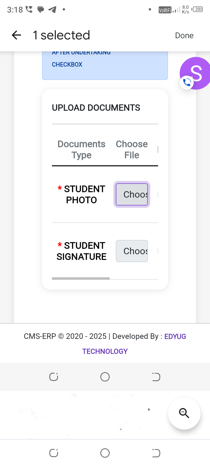The image size is (210, 467).
Task: Tap the bottom navigation home circle
Action: (105, 453)
